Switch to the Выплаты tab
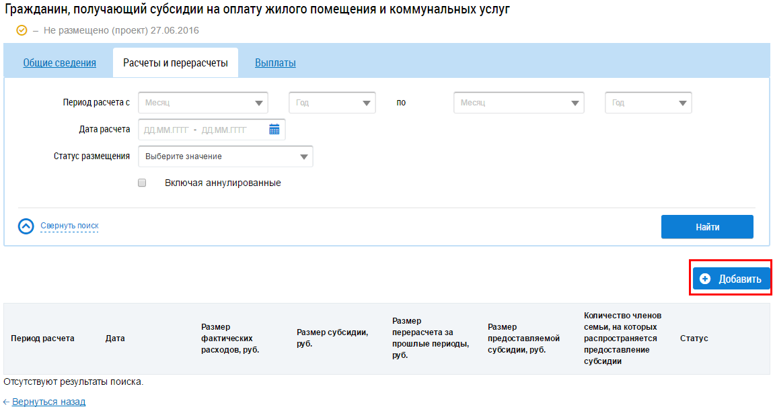 pos(275,63)
